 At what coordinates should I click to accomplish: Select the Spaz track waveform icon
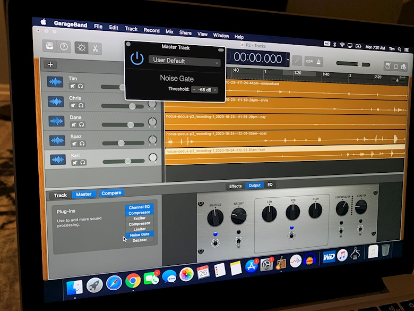[x=57, y=140]
